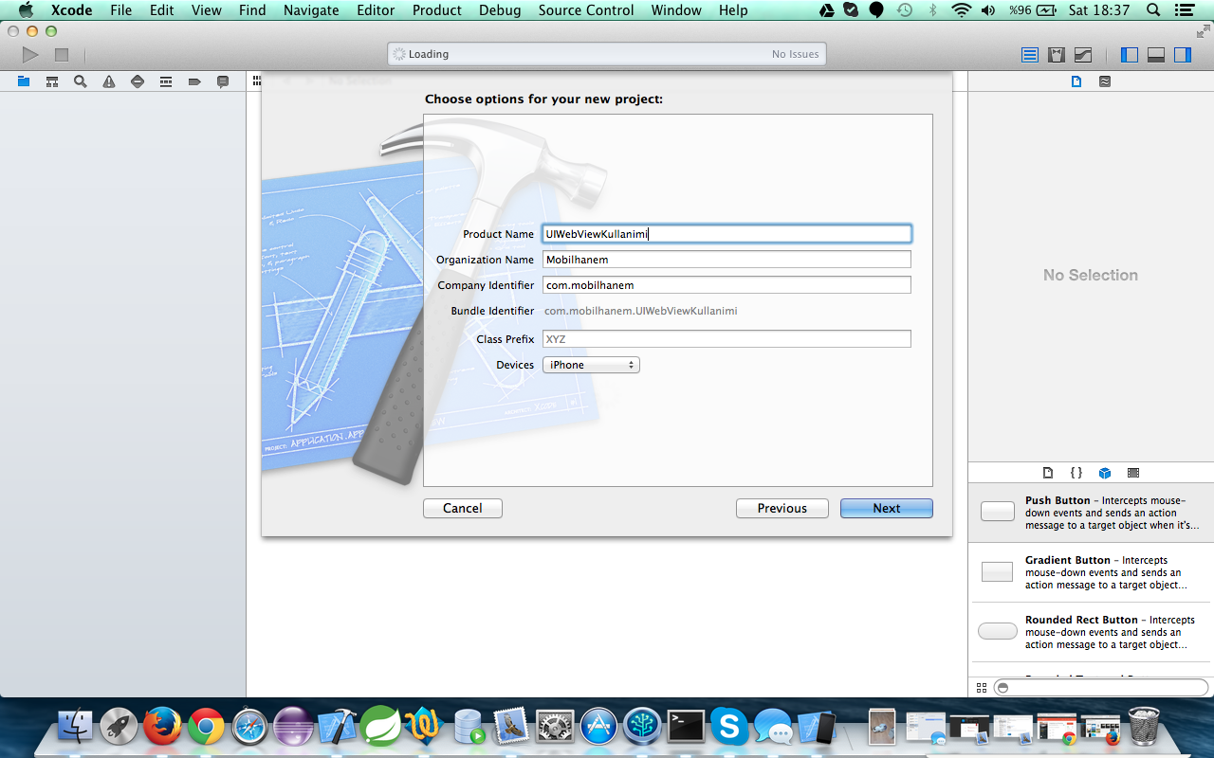Image resolution: width=1214 pixels, height=758 pixels.
Task: Enter full screen with arrows icon
Action: [x=1203, y=31]
